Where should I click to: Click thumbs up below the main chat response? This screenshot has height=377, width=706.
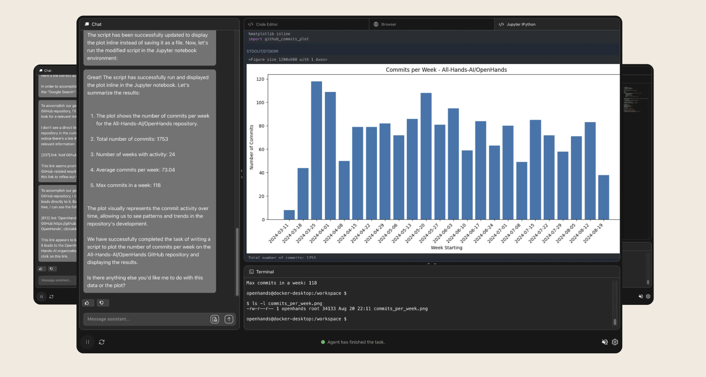tap(87, 303)
